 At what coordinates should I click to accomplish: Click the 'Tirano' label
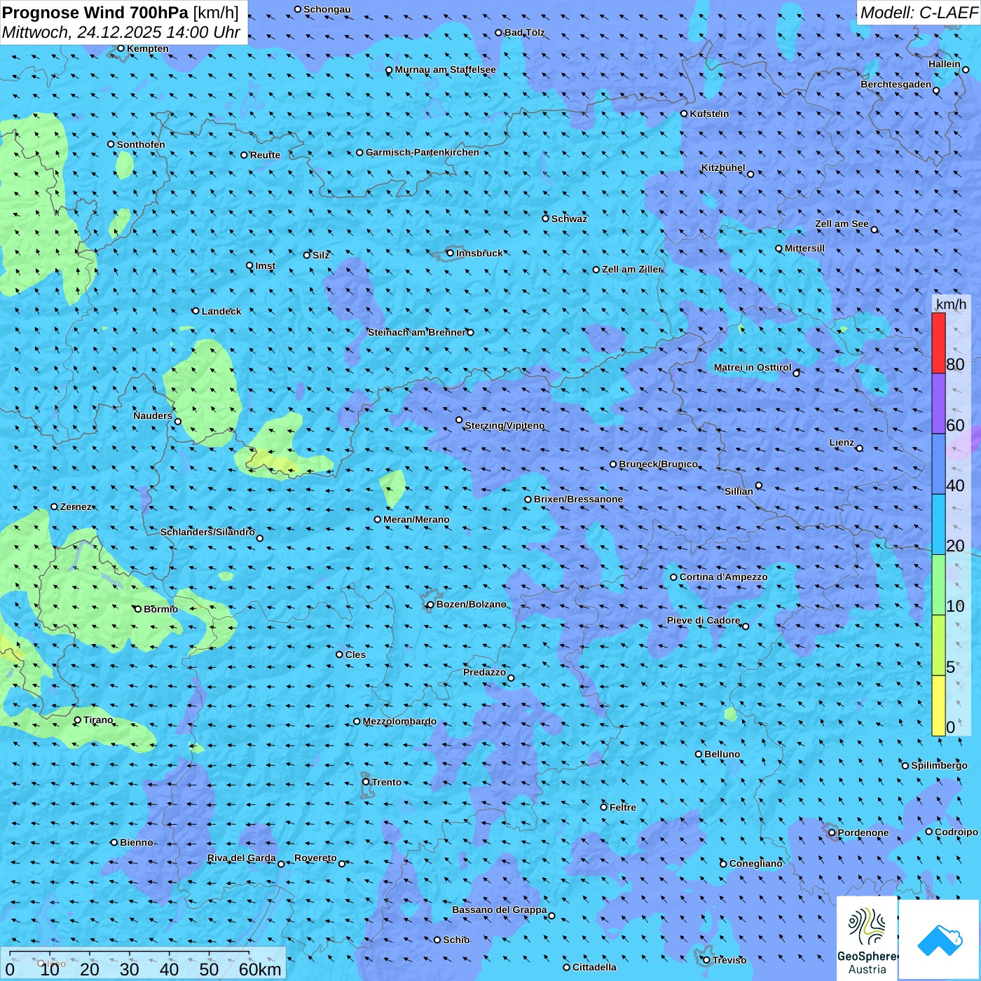pyautogui.click(x=98, y=720)
